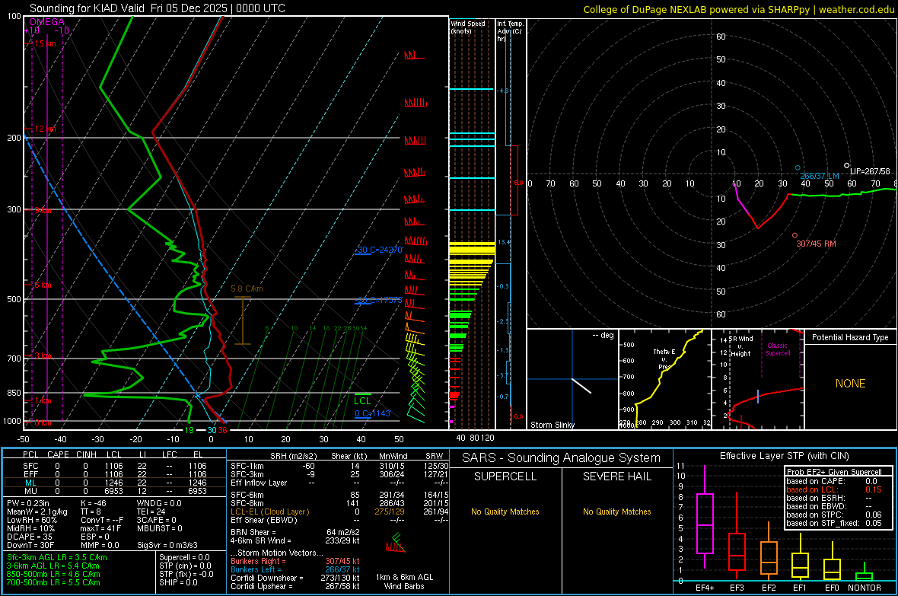Click 'No Quality Matches' under SUPERCELL

click(505, 512)
